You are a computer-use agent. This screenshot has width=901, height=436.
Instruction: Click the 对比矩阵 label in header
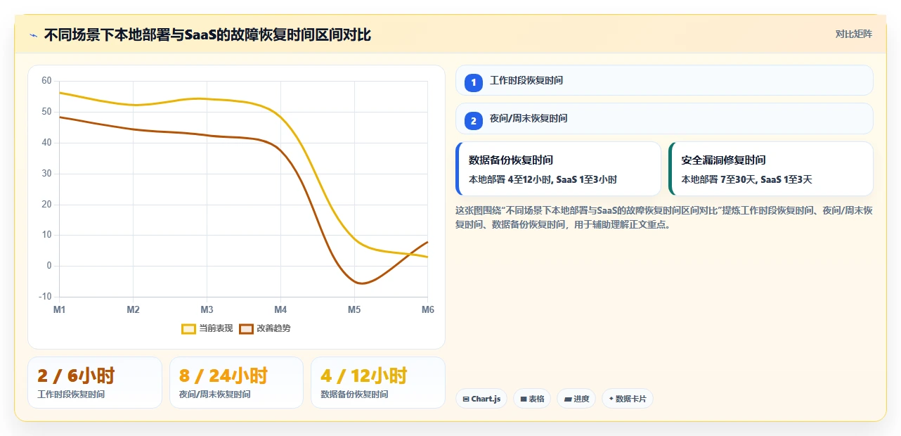click(854, 34)
